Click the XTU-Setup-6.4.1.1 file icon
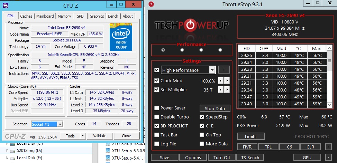Screen dimensions: 337x163 [108, 158]
